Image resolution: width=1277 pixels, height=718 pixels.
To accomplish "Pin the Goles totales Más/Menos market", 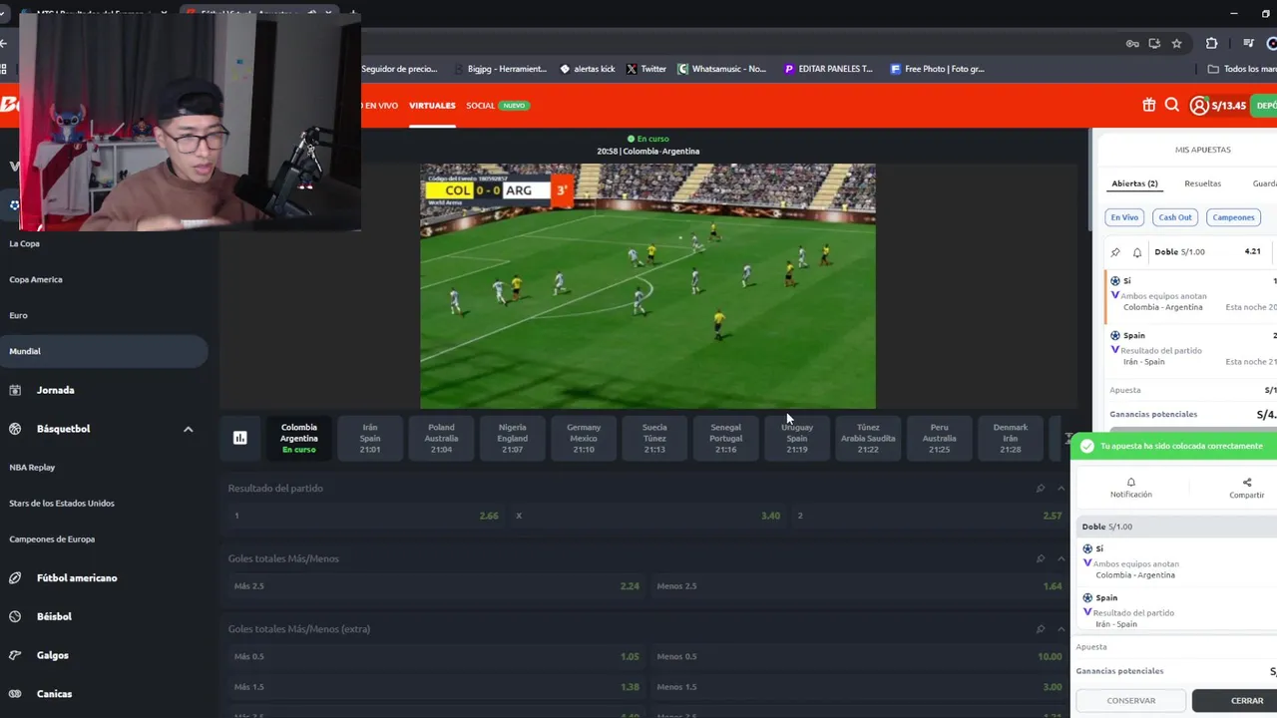I will [x=1041, y=558].
